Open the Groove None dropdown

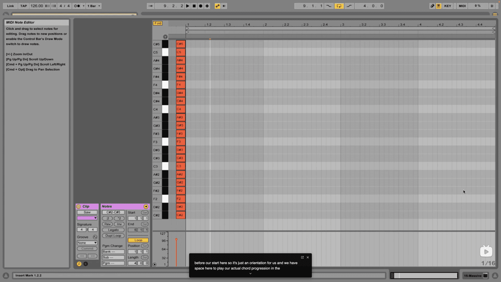(87, 243)
